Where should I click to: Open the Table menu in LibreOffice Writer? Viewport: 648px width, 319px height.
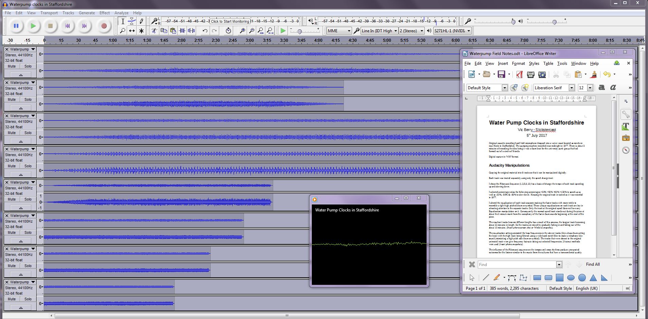548,63
